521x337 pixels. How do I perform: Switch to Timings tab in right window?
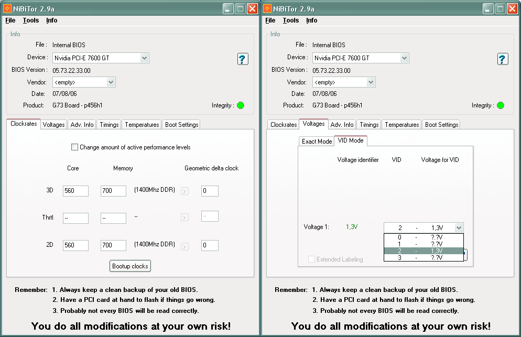369,125
